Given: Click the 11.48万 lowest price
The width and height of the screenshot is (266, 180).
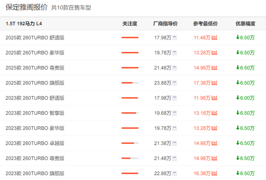Looking at the screenshot, I should [x=202, y=38].
